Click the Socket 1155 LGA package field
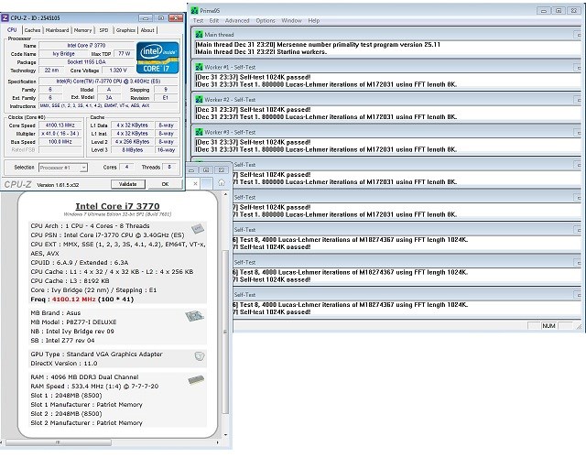 tap(86, 62)
